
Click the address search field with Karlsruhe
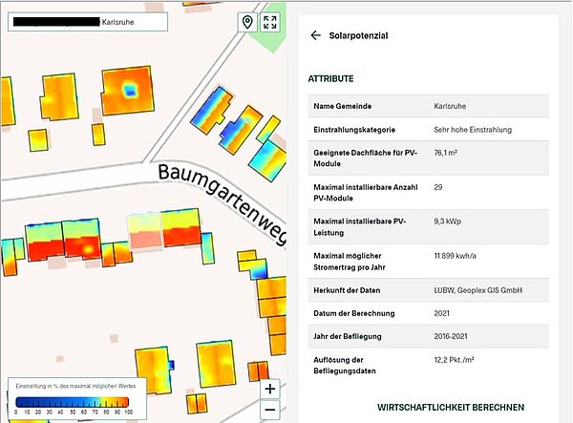[88, 22]
